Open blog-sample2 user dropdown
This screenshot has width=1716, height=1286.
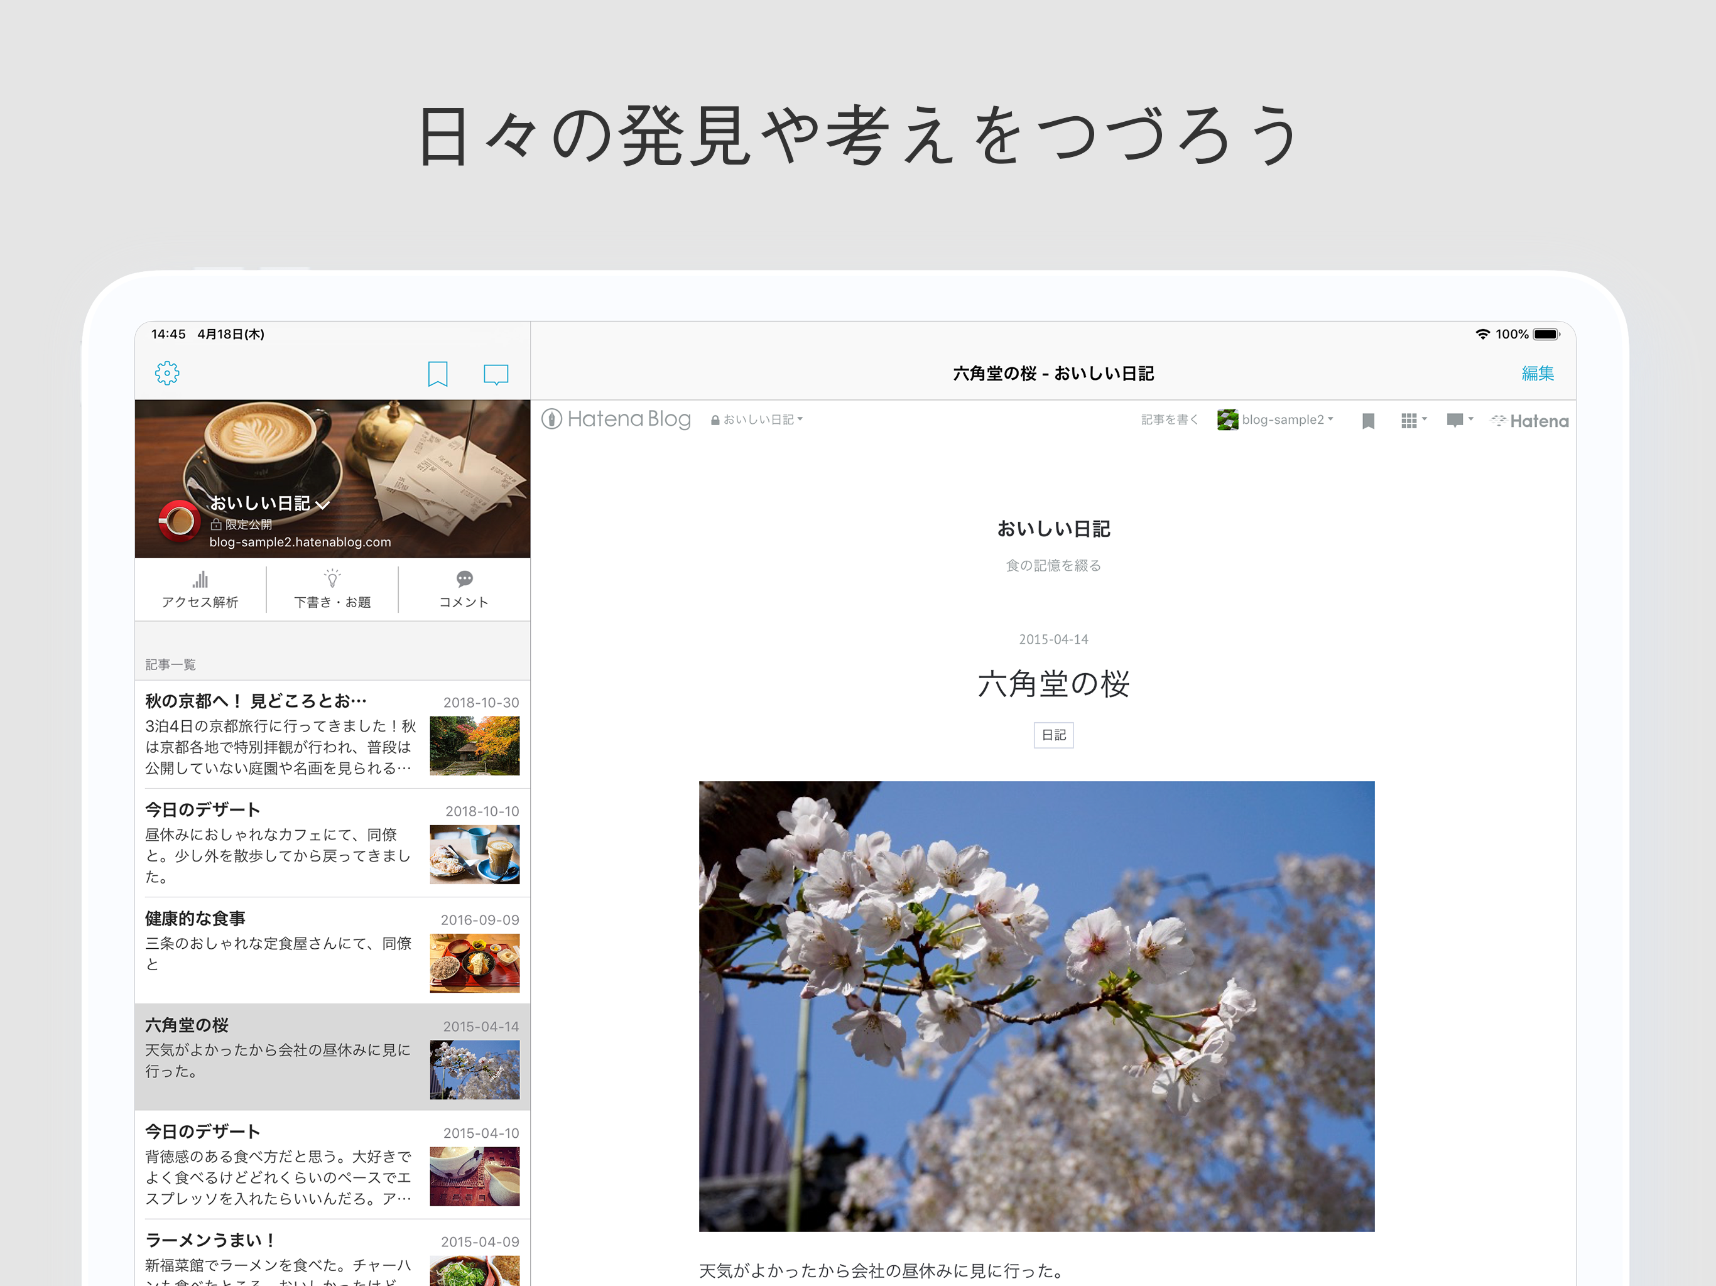(x=1275, y=419)
